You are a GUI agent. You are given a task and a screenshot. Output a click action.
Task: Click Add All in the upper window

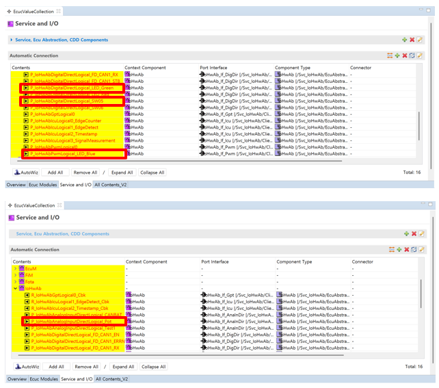55,172
